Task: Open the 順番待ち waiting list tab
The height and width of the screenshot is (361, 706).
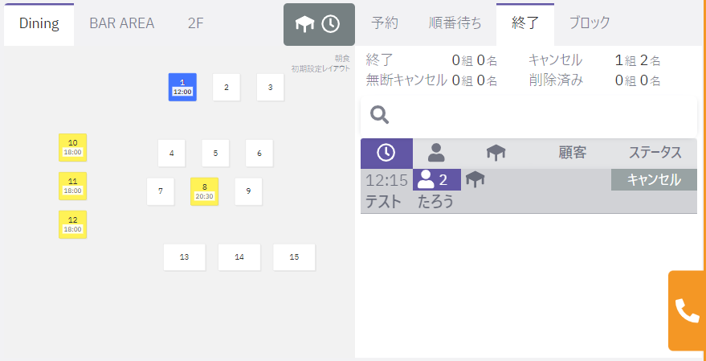Action: click(x=455, y=23)
